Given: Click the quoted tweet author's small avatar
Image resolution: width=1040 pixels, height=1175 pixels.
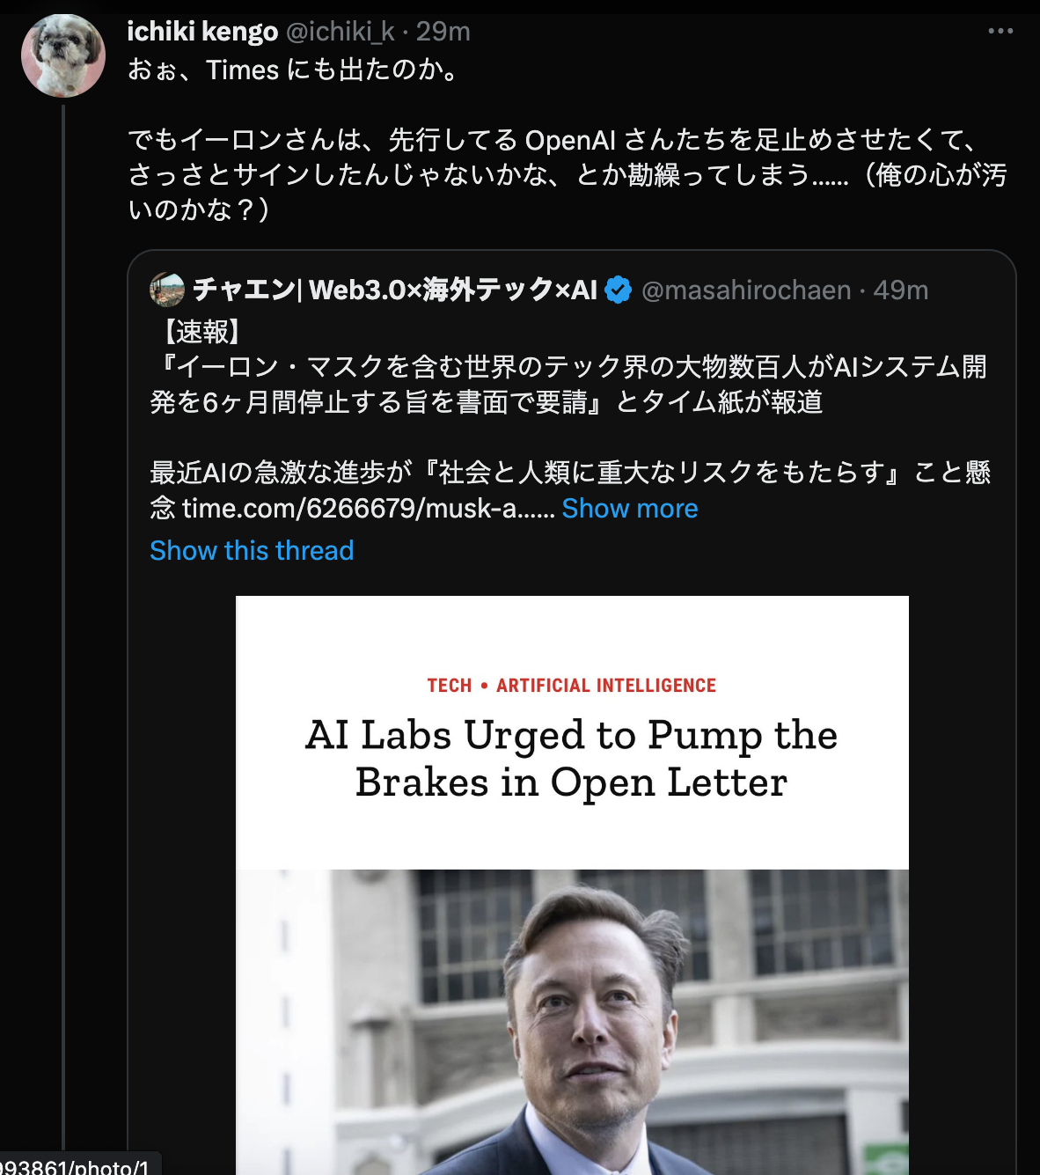Looking at the screenshot, I should click(x=167, y=290).
